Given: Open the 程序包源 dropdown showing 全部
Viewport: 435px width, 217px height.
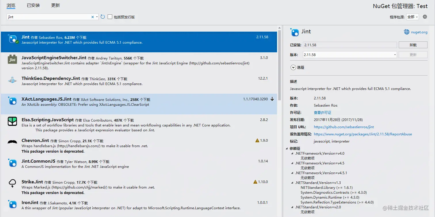Looking at the screenshot, I should tap(413, 17).
